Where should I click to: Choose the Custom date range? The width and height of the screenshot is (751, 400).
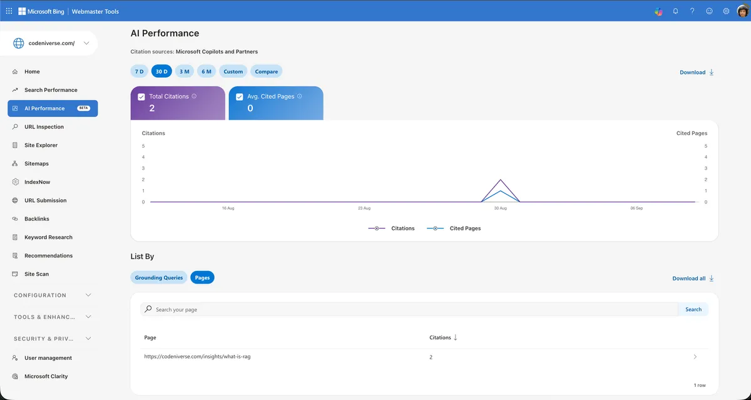pyautogui.click(x=233, y=71)
